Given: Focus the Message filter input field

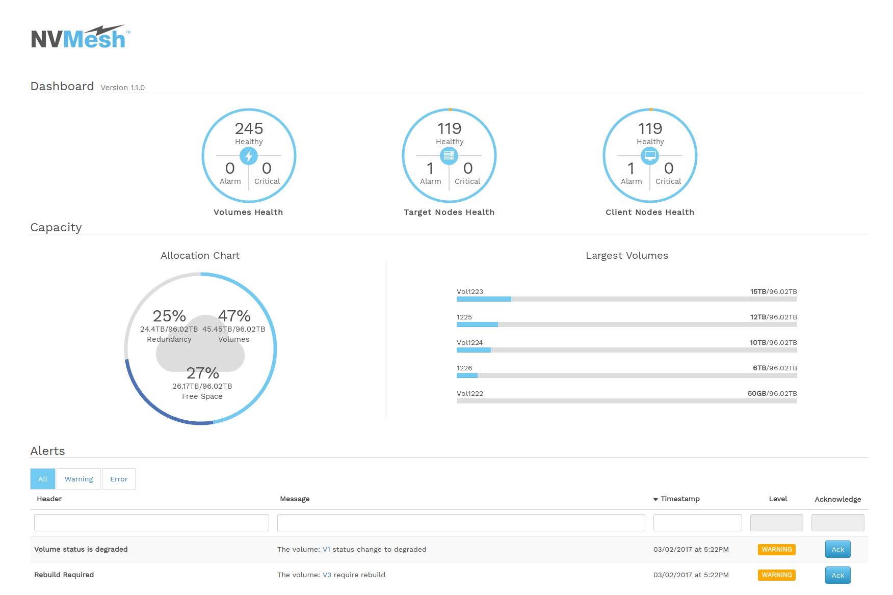Looking at the screenshot, I should click(x=461, y=523).
